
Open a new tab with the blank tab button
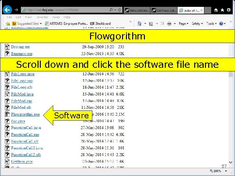click(208, 10)
